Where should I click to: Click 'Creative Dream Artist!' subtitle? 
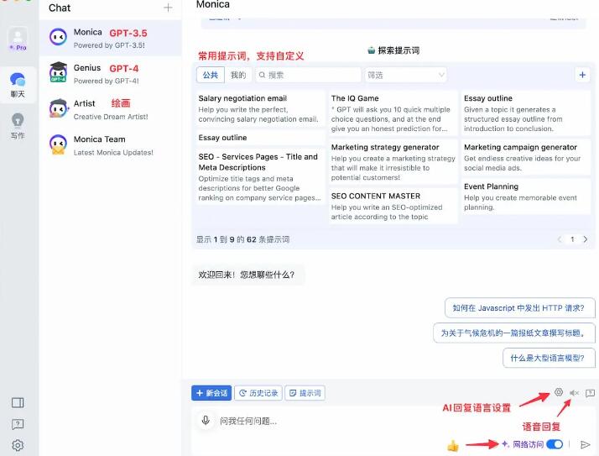[x=111, y=117]
